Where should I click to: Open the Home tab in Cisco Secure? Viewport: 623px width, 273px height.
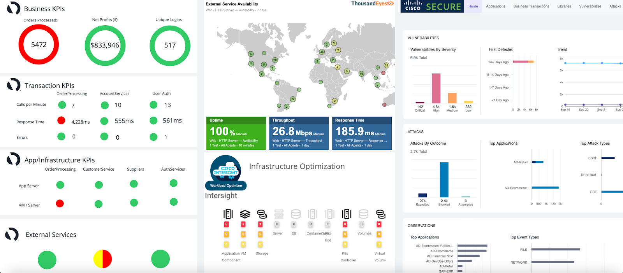(x=473, y=6)
